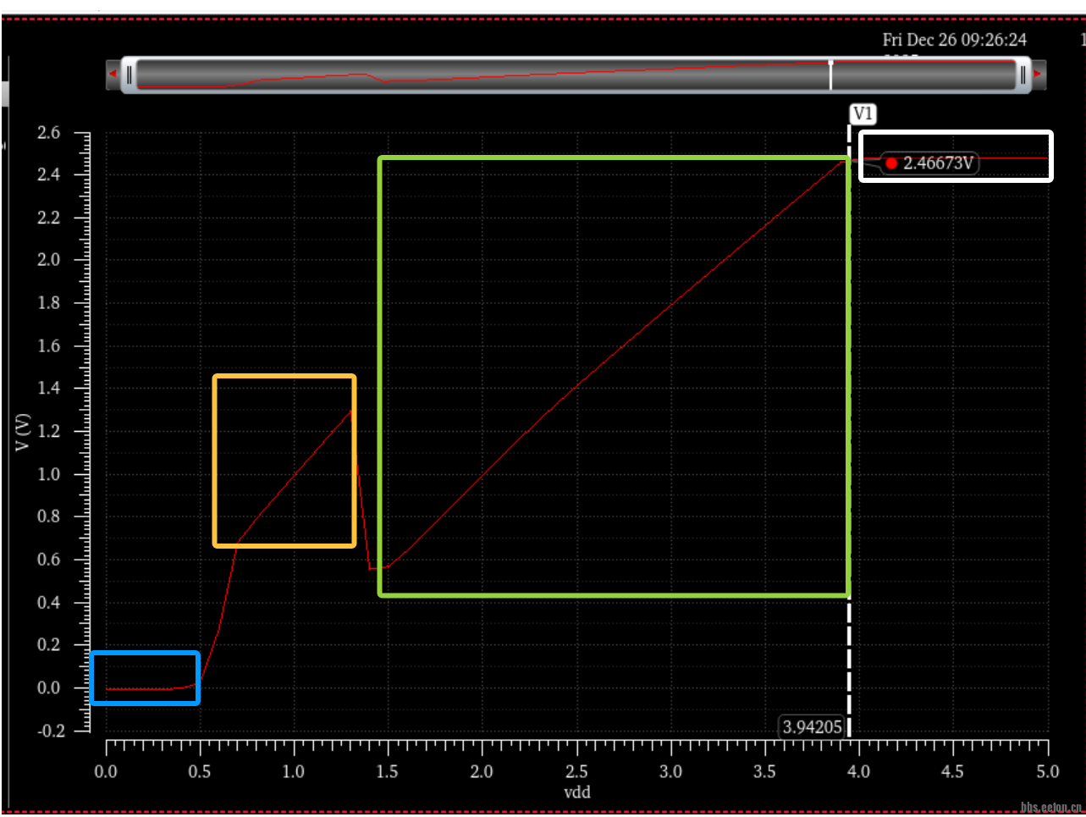Click inside the orange highlighted region
Viewport: 1086px width, 817px height.
284,461
